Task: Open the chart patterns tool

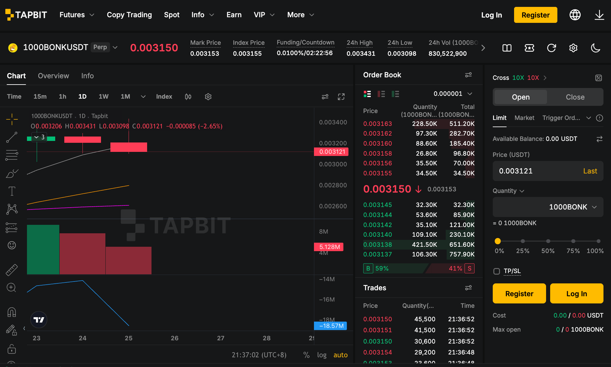Action: [x=12, y=209]
